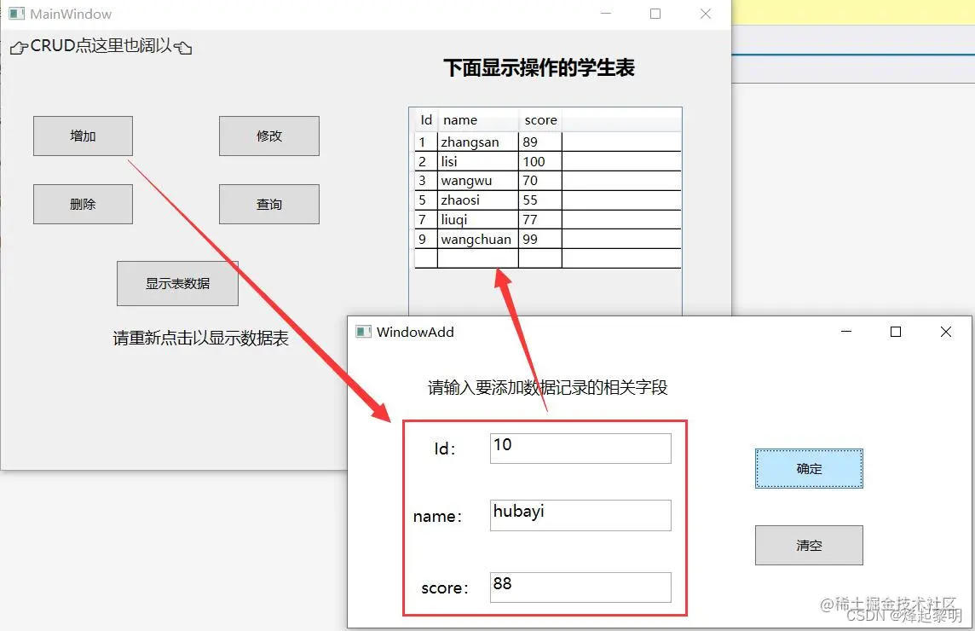The height and width of the screenshot is (631, 975).
Task: Click the Id input field showing 10
Action: (580, 448)
